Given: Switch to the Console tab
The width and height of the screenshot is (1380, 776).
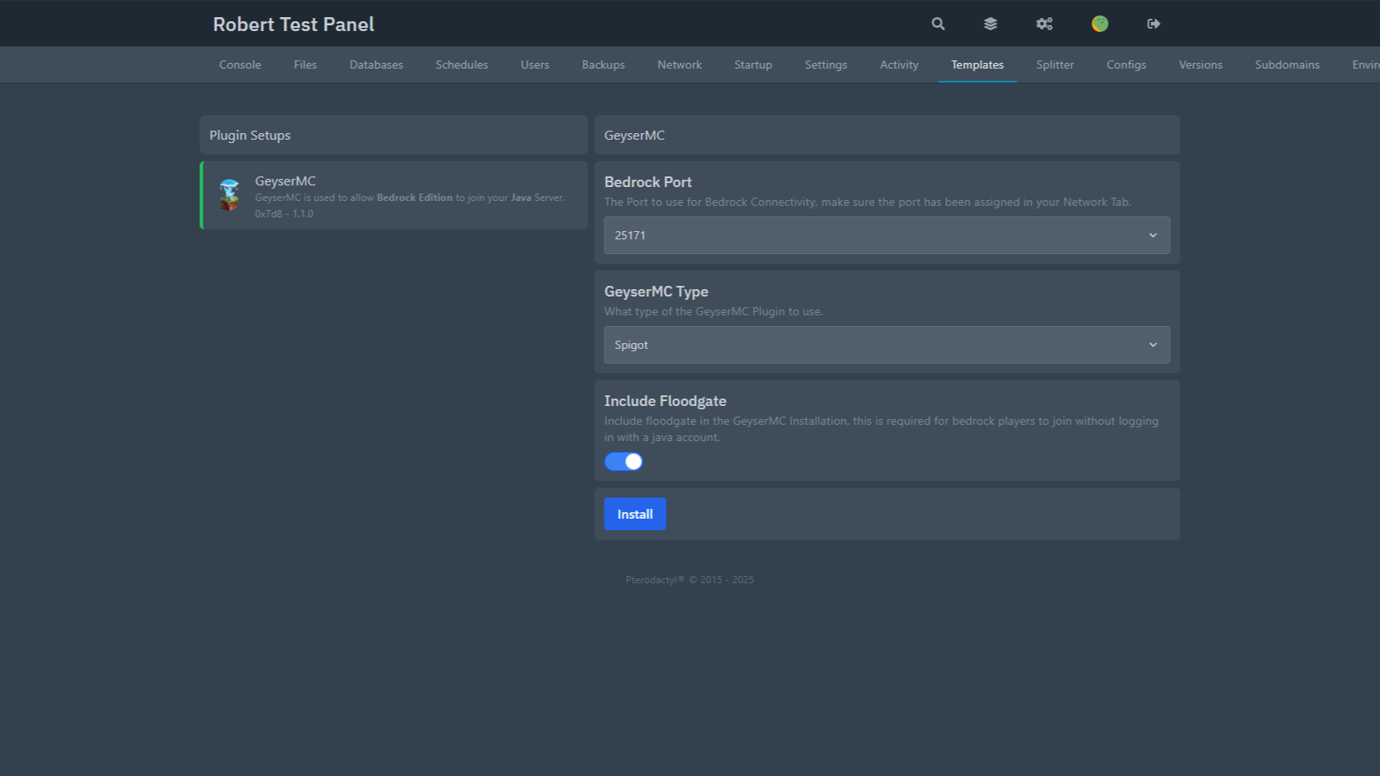Looking at the screenshot, I should click(x=239, y=65).
